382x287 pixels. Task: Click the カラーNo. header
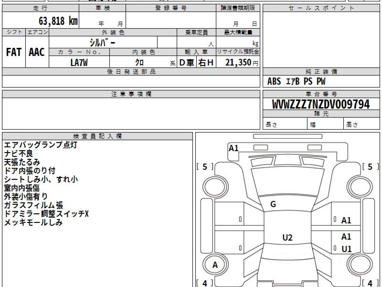tap(79, 52)
